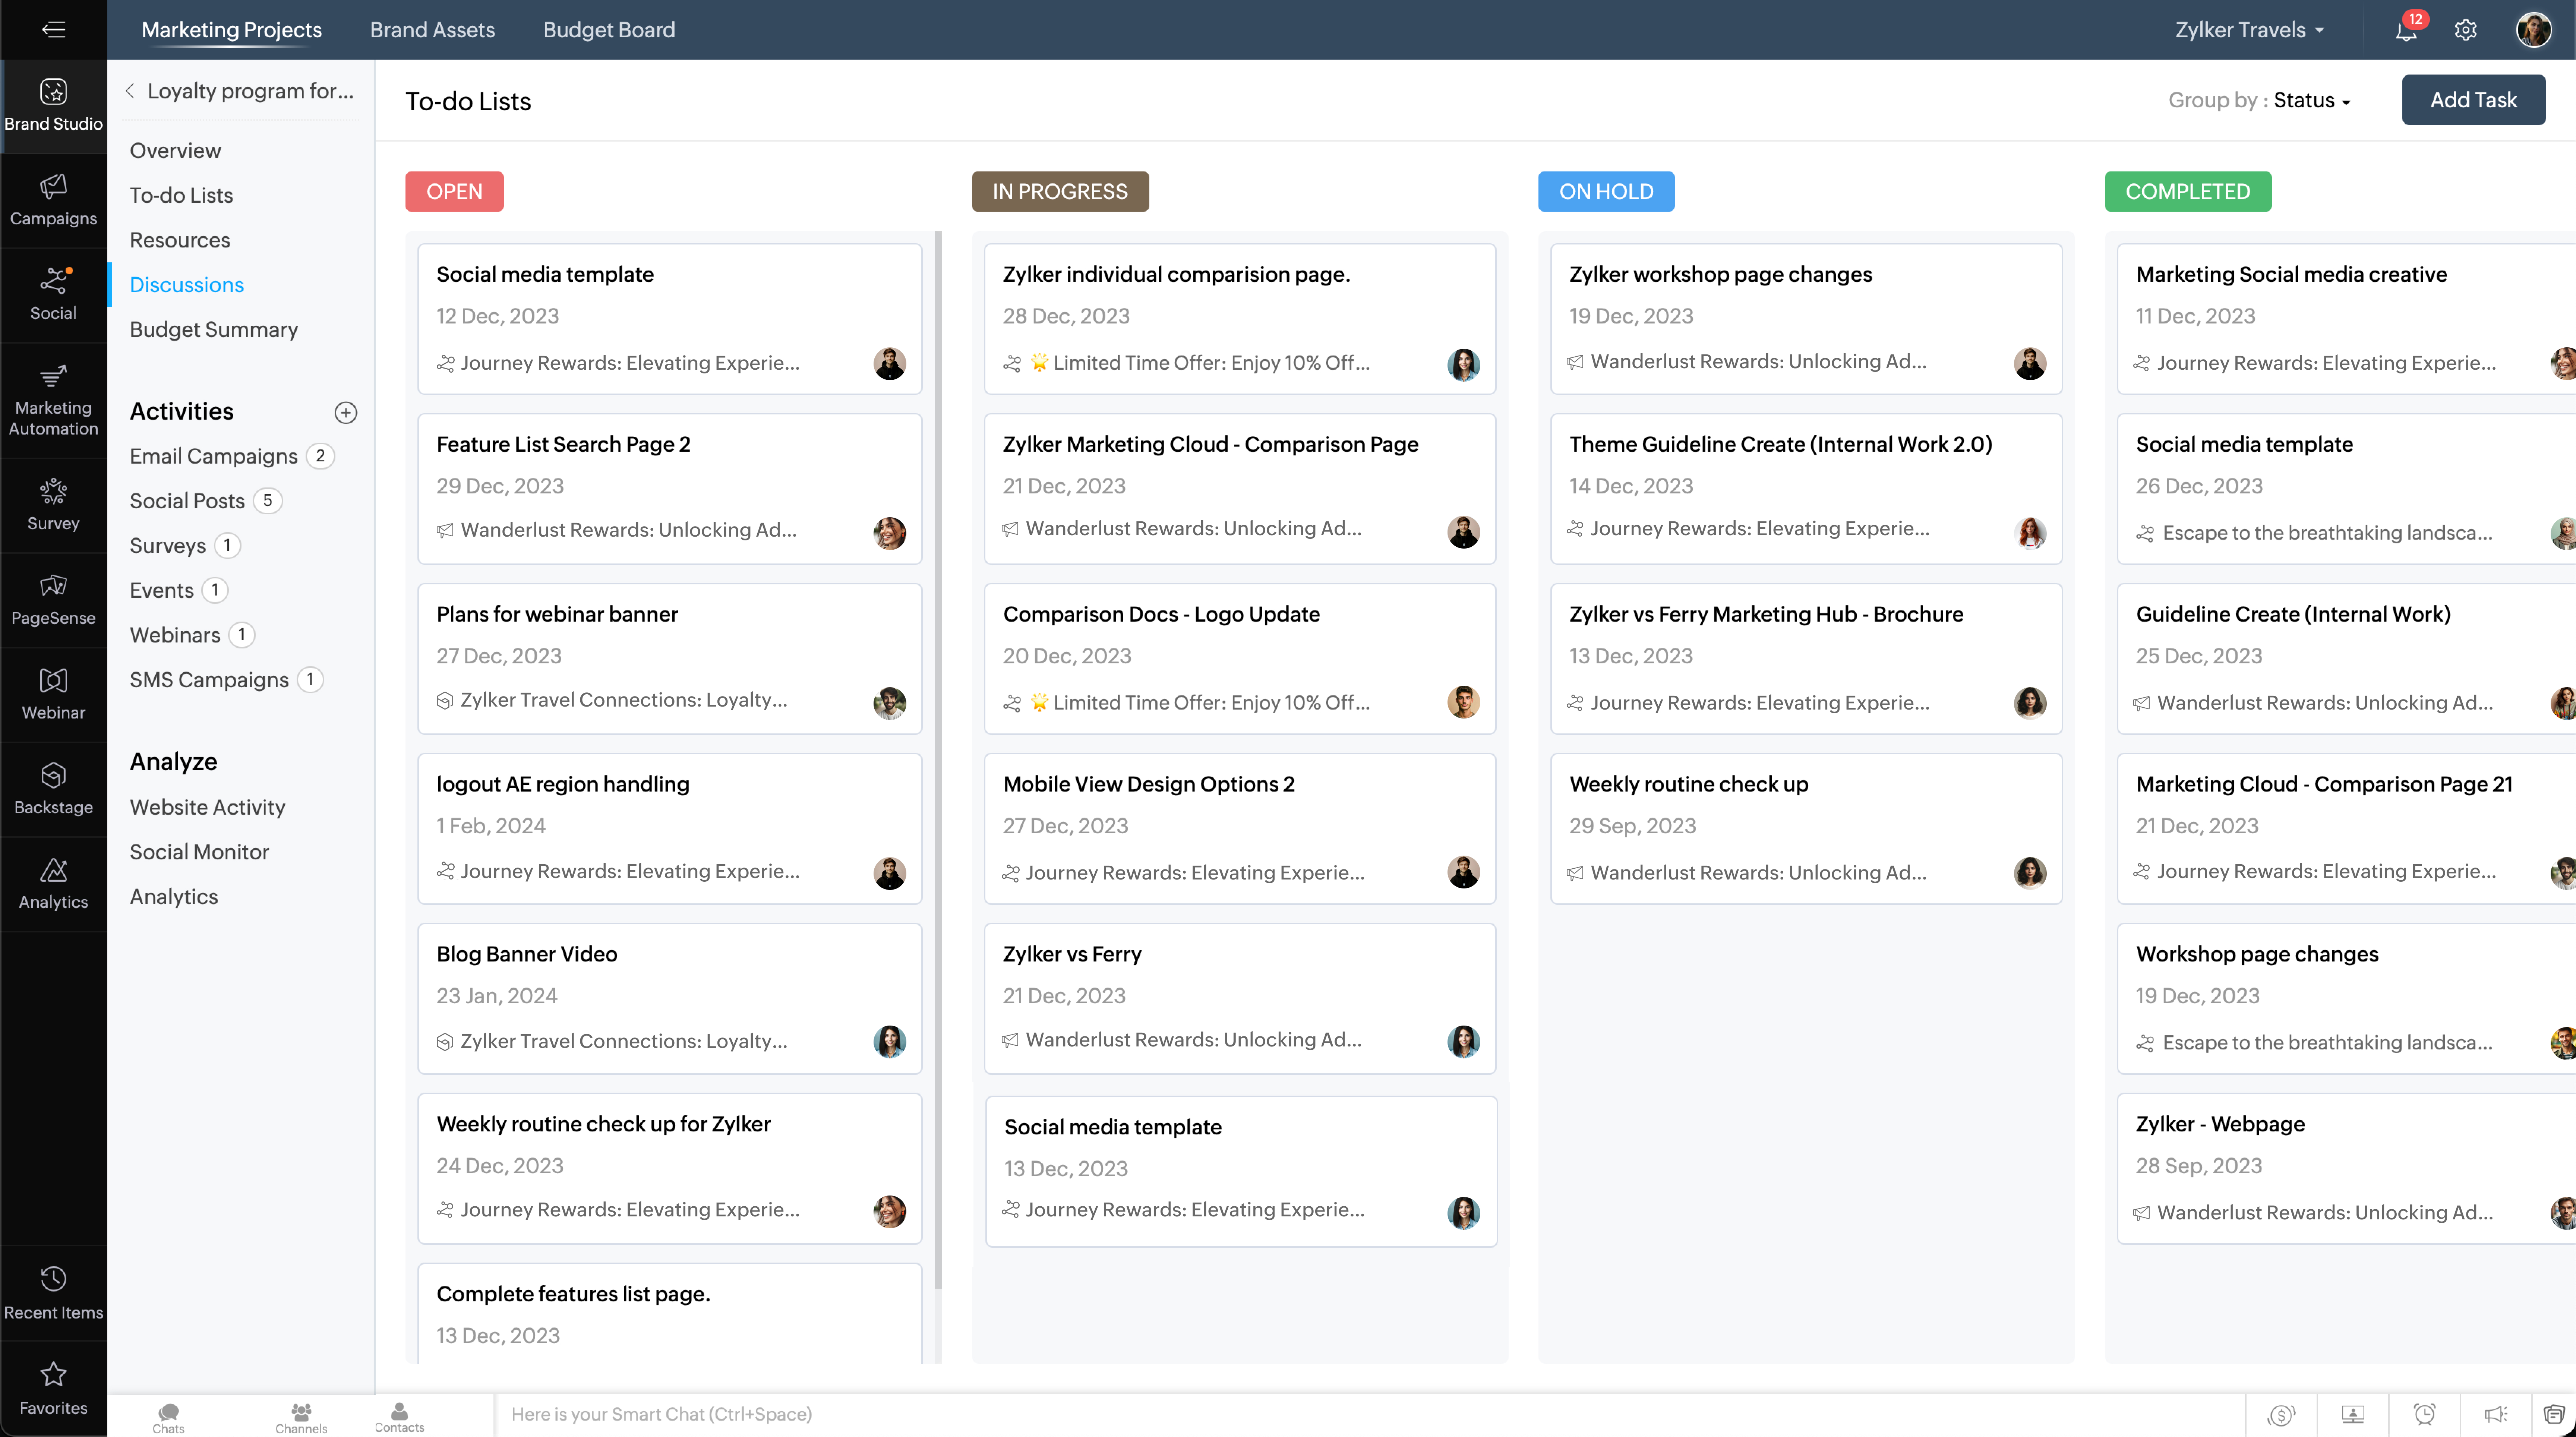The width and height of the screenshot is (2576, 1437).
Task: Expand Activities with the plus control
Action: point(345,412)
